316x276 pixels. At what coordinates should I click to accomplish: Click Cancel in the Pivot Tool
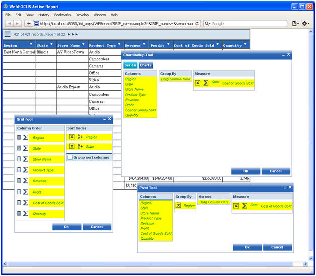[x=277, y=247]
